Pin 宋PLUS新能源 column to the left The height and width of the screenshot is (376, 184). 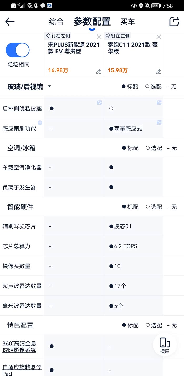(x=58, y=36)
